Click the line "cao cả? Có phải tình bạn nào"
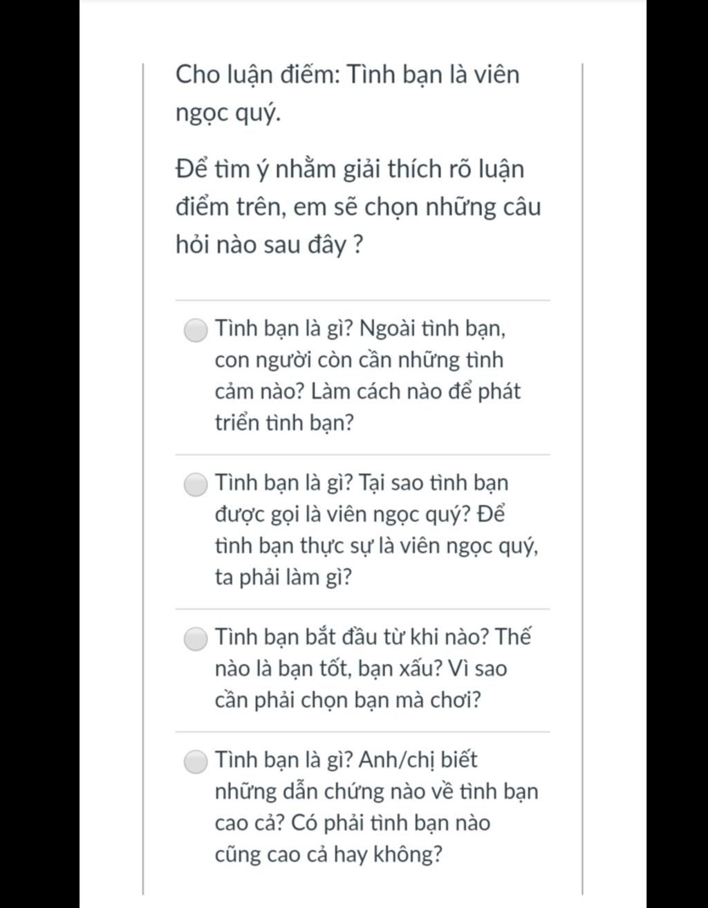This screenshot has height=908, width=708. 352,823
